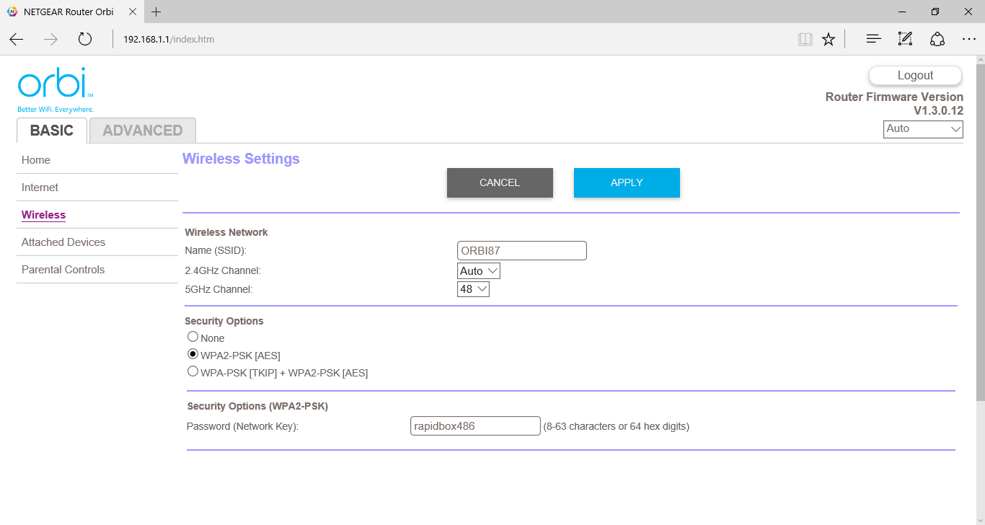Image resolution: width=985 pixels, height=525 pixels.
Task: Select the None security option
Action: tap(193, 337)
